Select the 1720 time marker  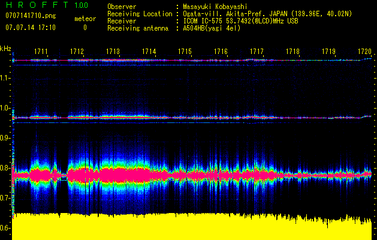(x=365, y=52)
